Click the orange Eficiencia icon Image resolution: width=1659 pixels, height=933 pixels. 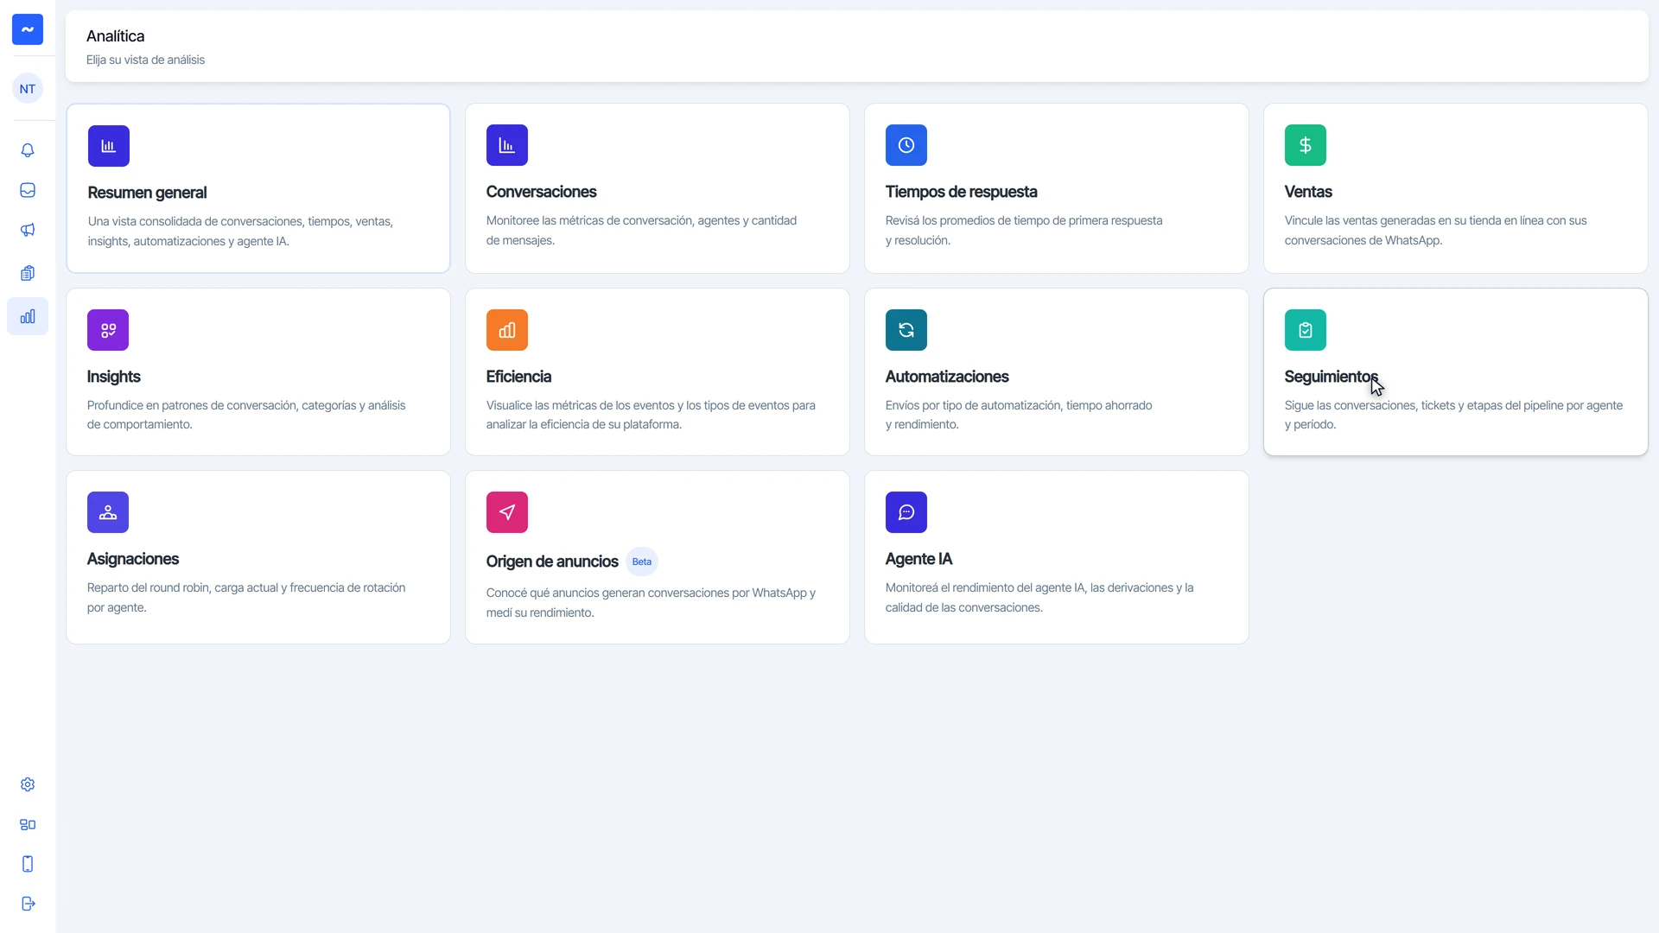(x=507, y=330)
